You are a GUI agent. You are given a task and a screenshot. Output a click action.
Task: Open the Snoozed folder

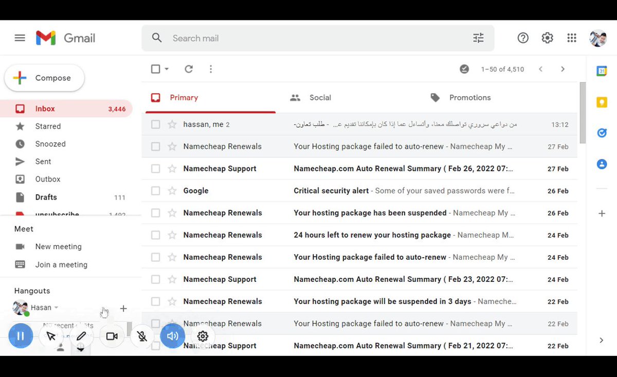click(66, 144)
